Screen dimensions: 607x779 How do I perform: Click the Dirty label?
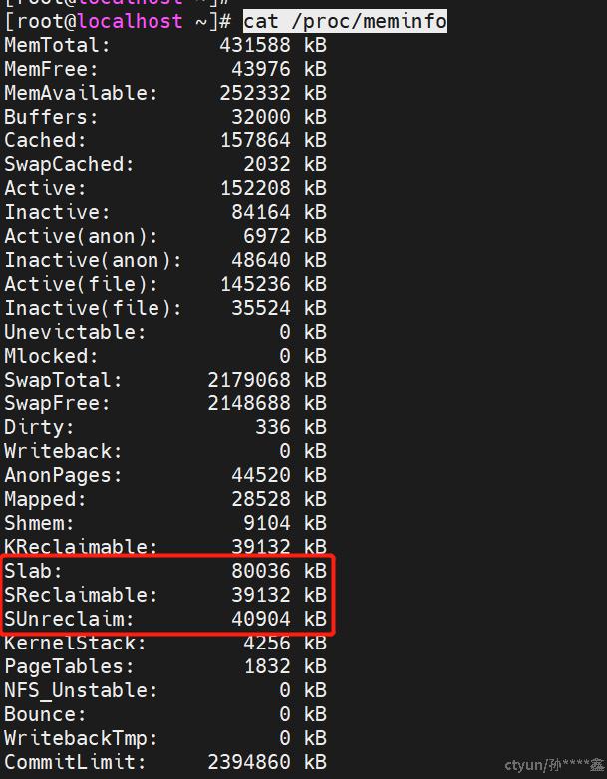click(40, 427)
